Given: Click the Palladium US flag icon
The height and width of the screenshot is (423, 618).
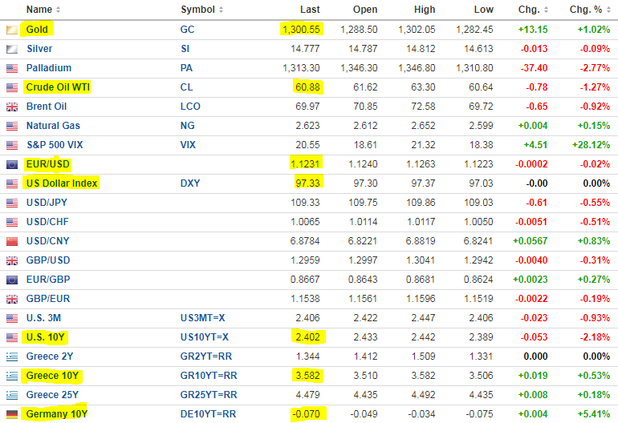Looking at the screenshot, I should (12, 68).
